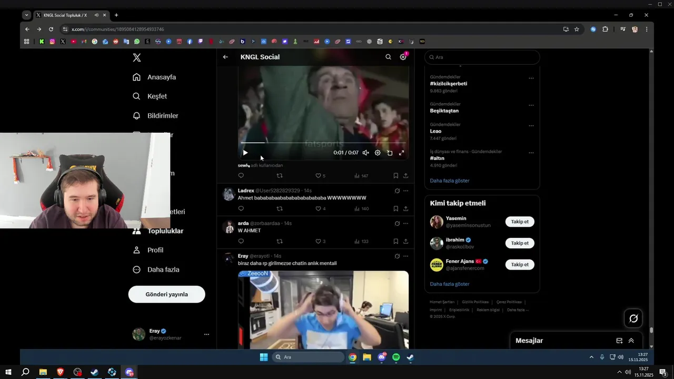Image resolution: width=674 pixels, height=379 pixels.
Task: Open the Beşiktaştan trending topic
Action: tap(444, 111)
